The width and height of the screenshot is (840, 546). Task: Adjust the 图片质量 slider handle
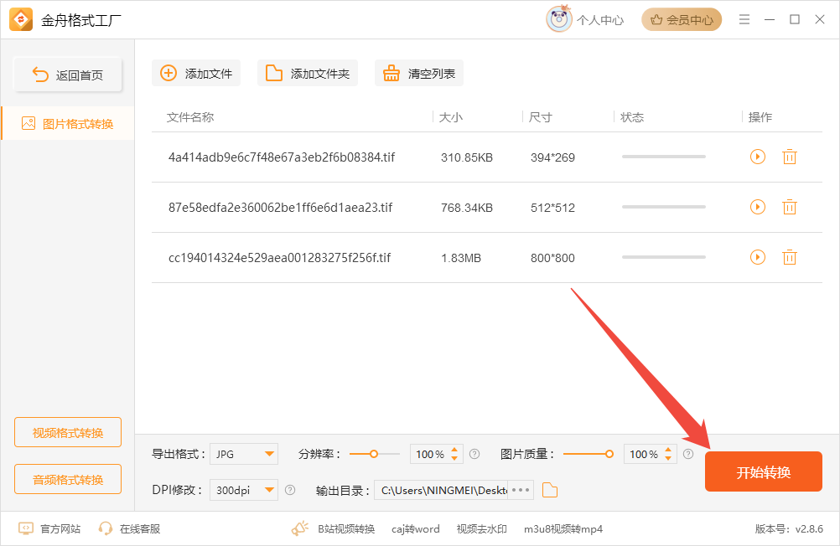coord(609,454)
